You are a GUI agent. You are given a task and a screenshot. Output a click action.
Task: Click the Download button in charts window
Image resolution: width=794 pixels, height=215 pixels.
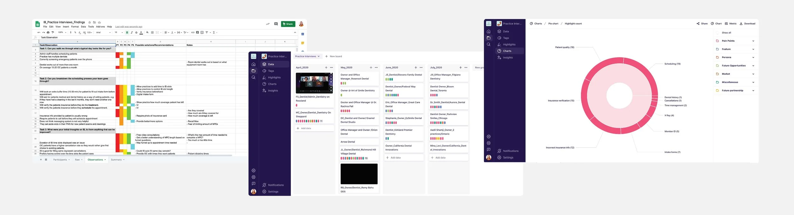point(748,23)
